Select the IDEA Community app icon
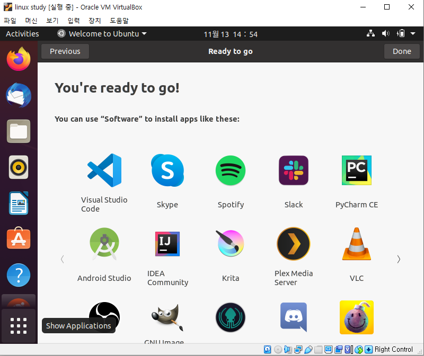 [167, 244]
